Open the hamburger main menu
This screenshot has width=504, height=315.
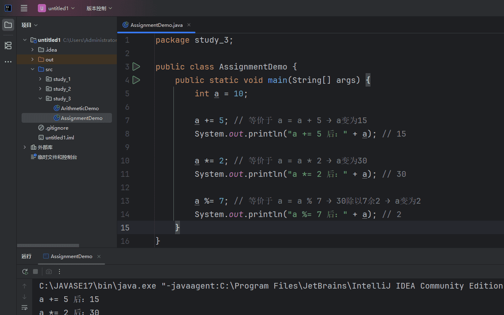[x=24, y=8]
